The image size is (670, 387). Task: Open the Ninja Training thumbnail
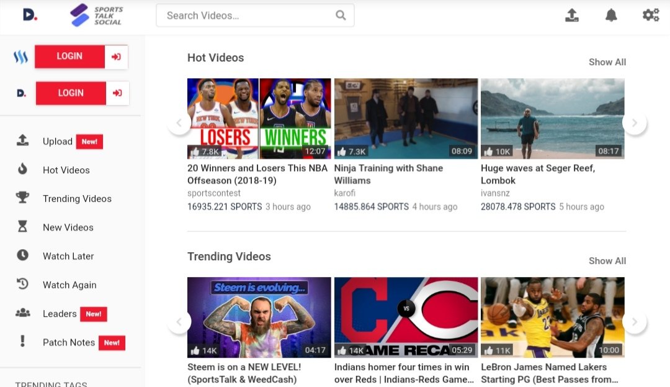click(x=406, y=119)
